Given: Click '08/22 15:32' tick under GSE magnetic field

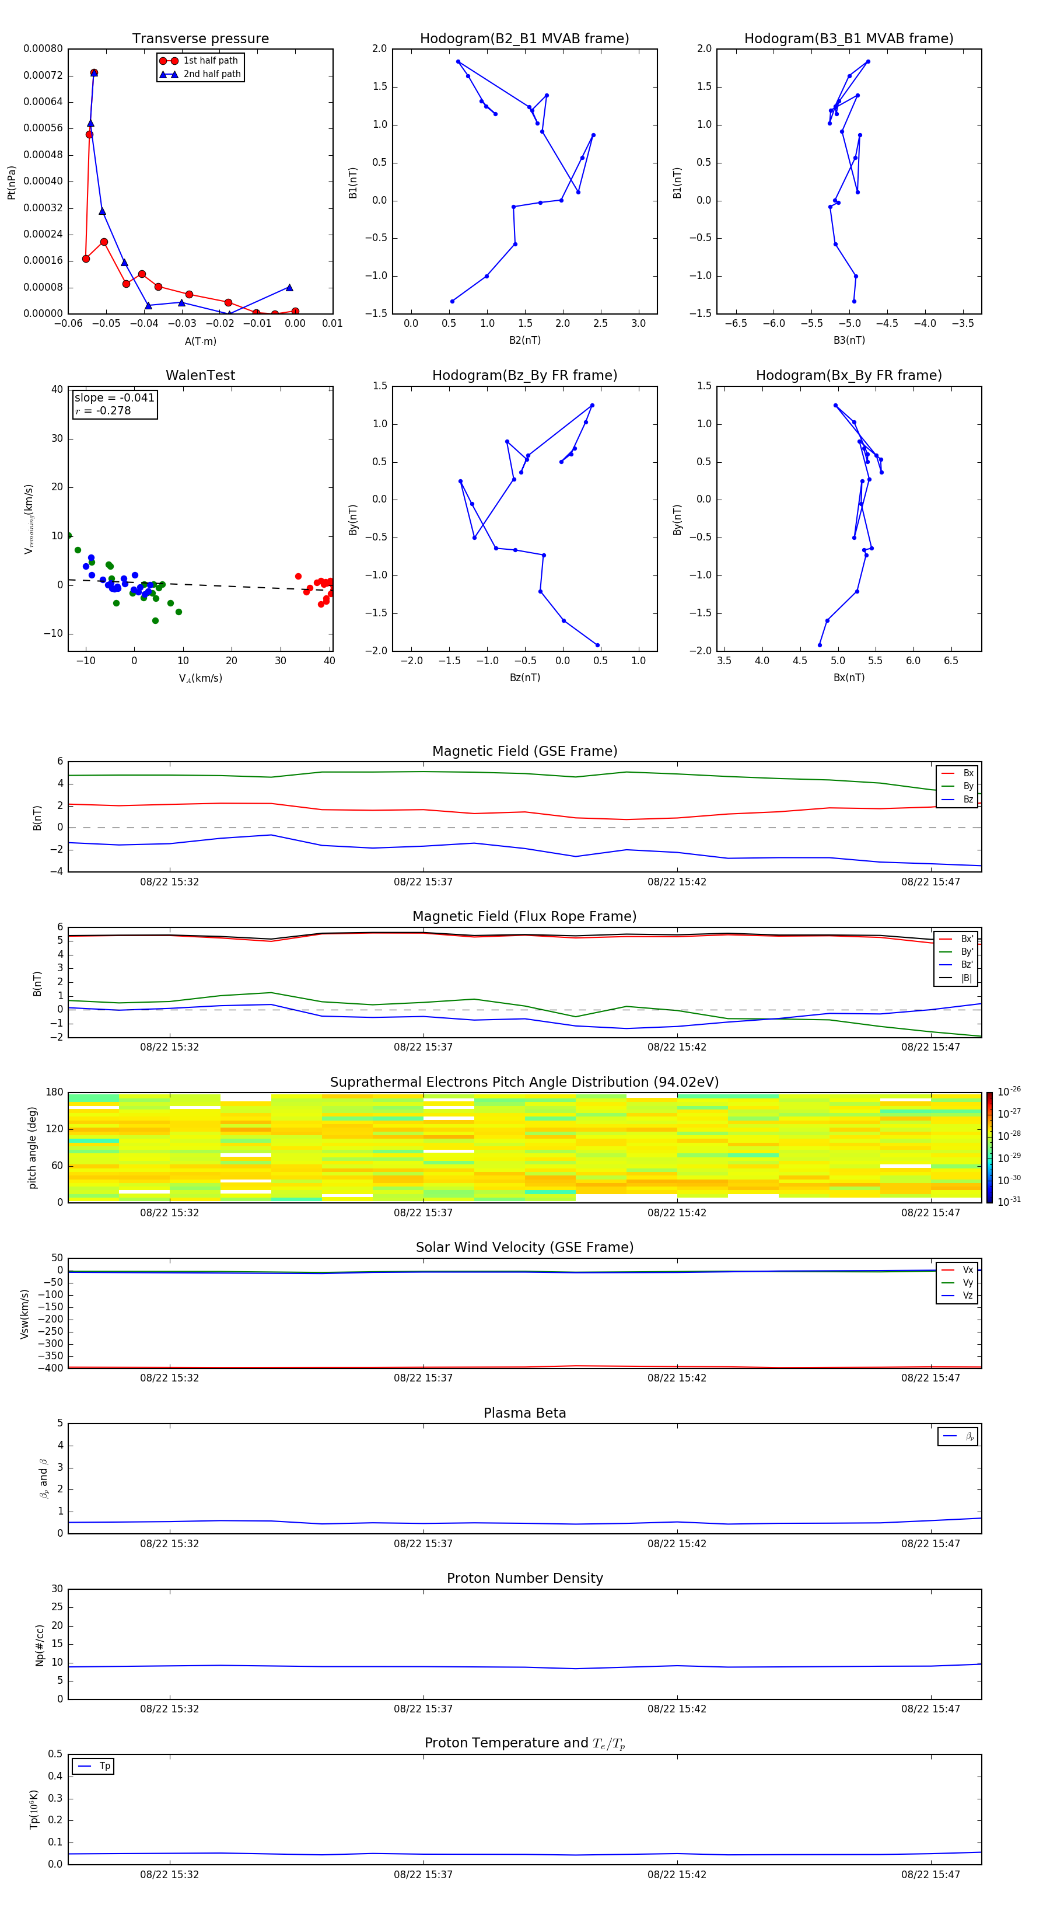Looking at the screenshot, I should coord(170,882).
